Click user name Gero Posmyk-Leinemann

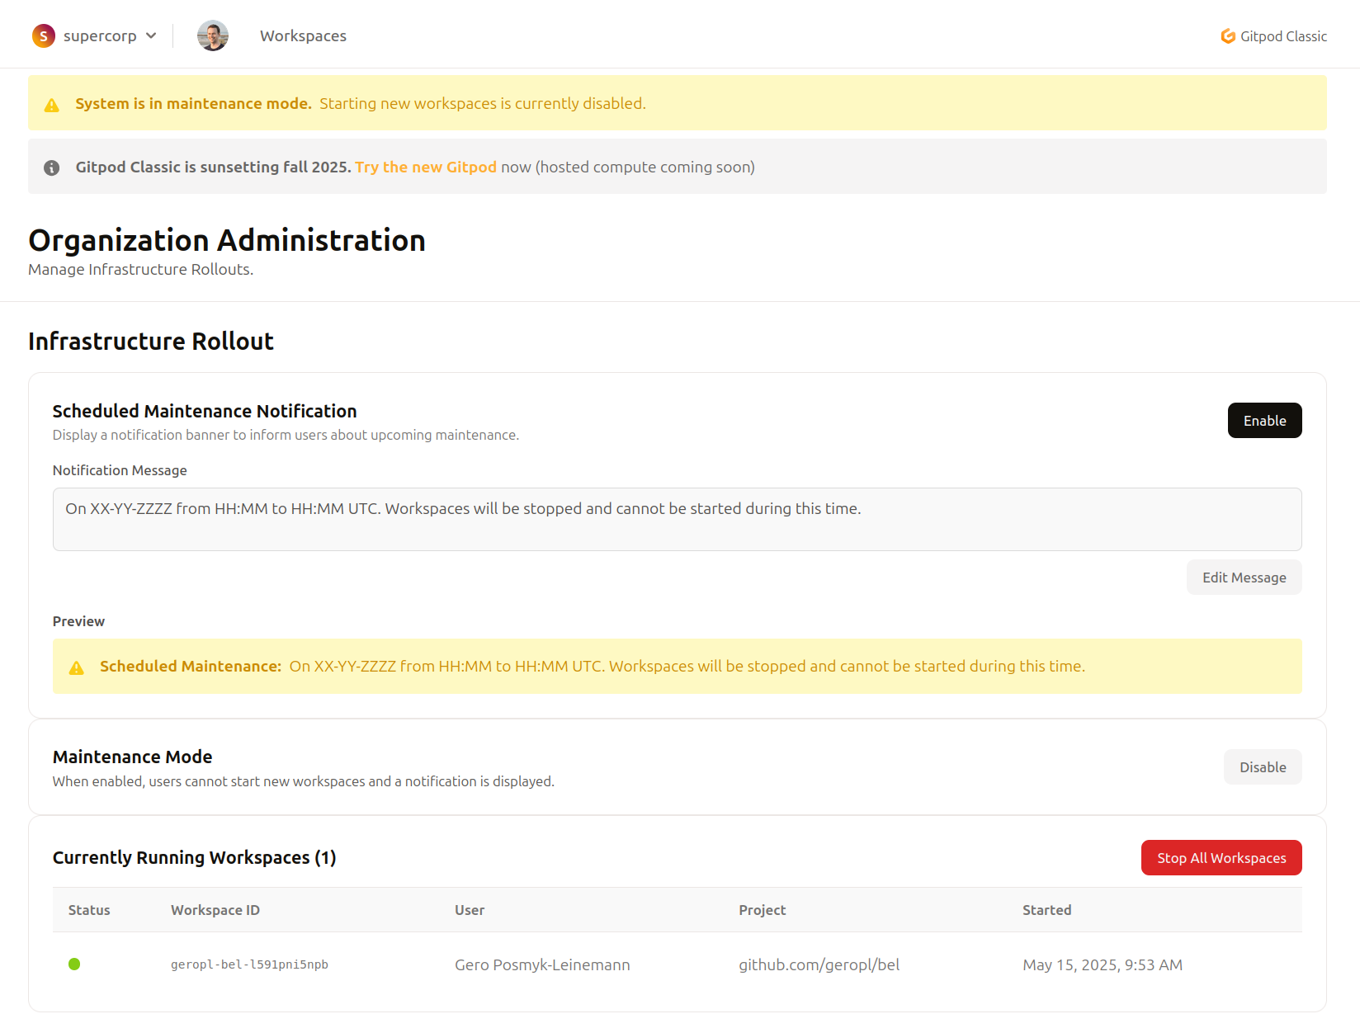click(x=542, y=964)
